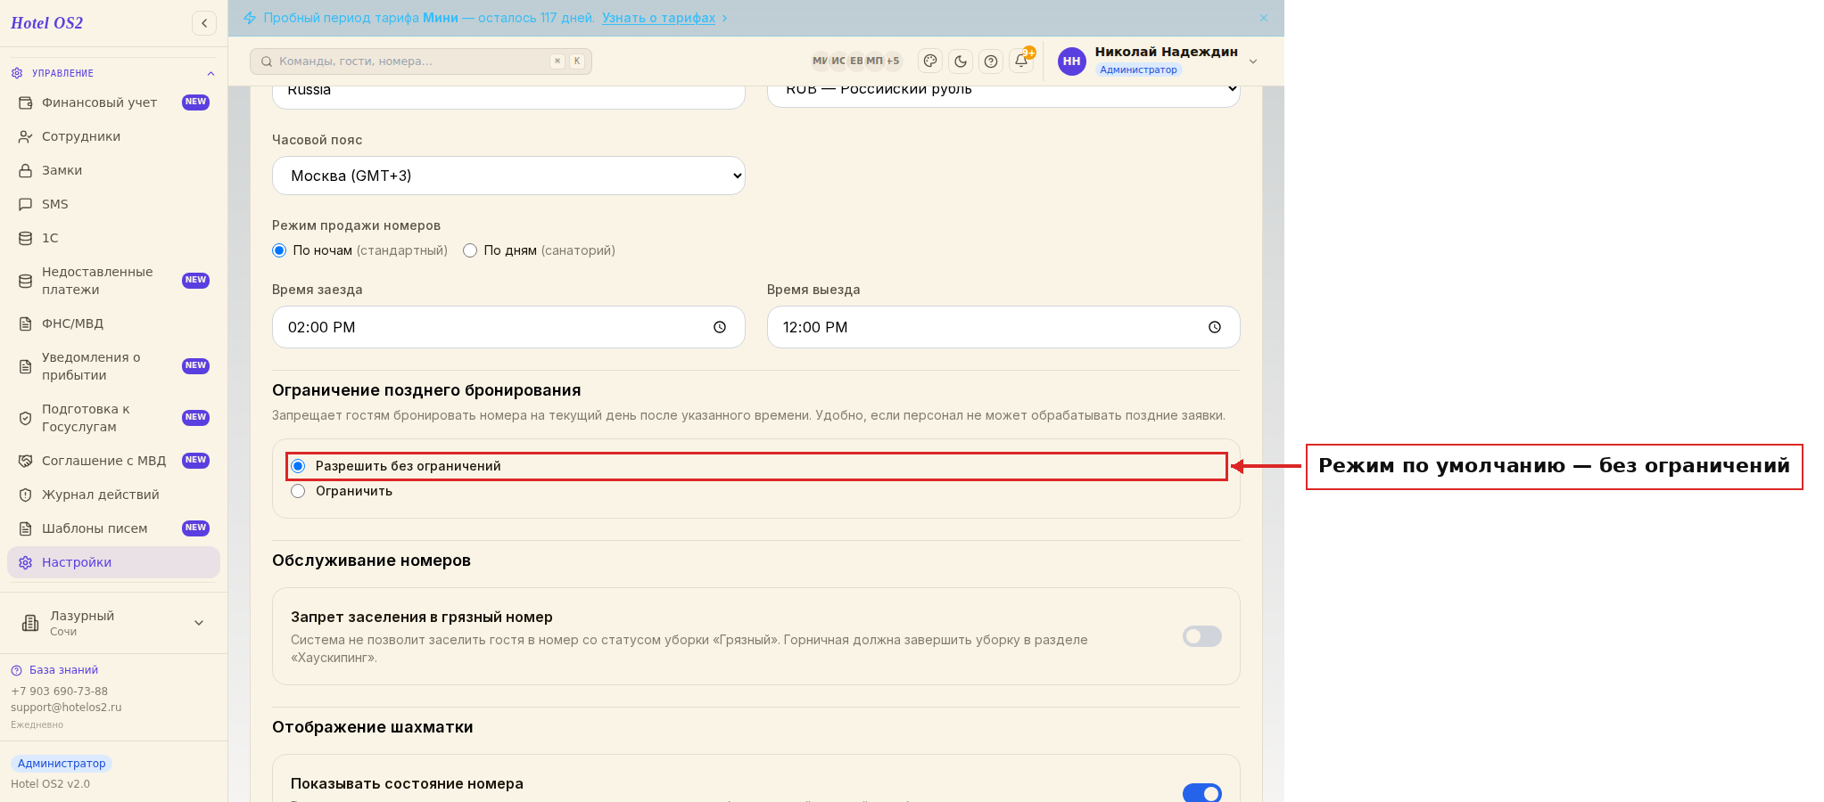The image size is (1824, 802).
Task: Call +7 903 690-73-88 support phone
Action: pos(59,692)
